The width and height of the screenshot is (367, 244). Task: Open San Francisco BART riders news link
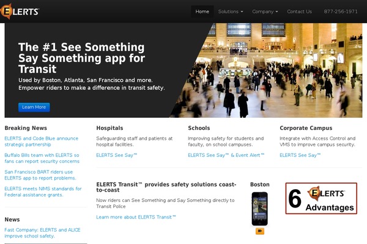[x=40, y=175]
